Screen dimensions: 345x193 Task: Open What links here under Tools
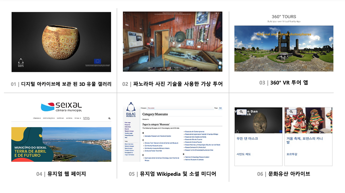(129, 144)
